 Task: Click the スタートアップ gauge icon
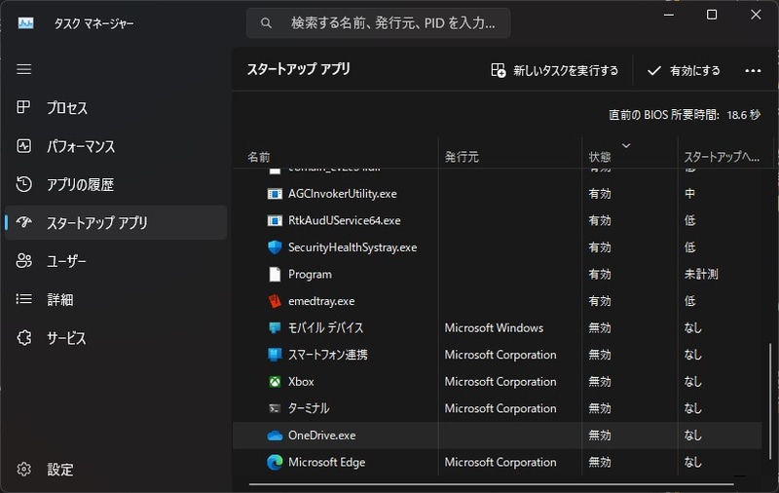tap(23, 222)
